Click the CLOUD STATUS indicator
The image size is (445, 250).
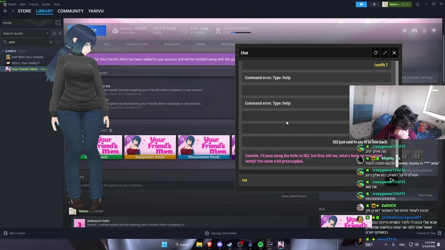(x=129, y=31)
